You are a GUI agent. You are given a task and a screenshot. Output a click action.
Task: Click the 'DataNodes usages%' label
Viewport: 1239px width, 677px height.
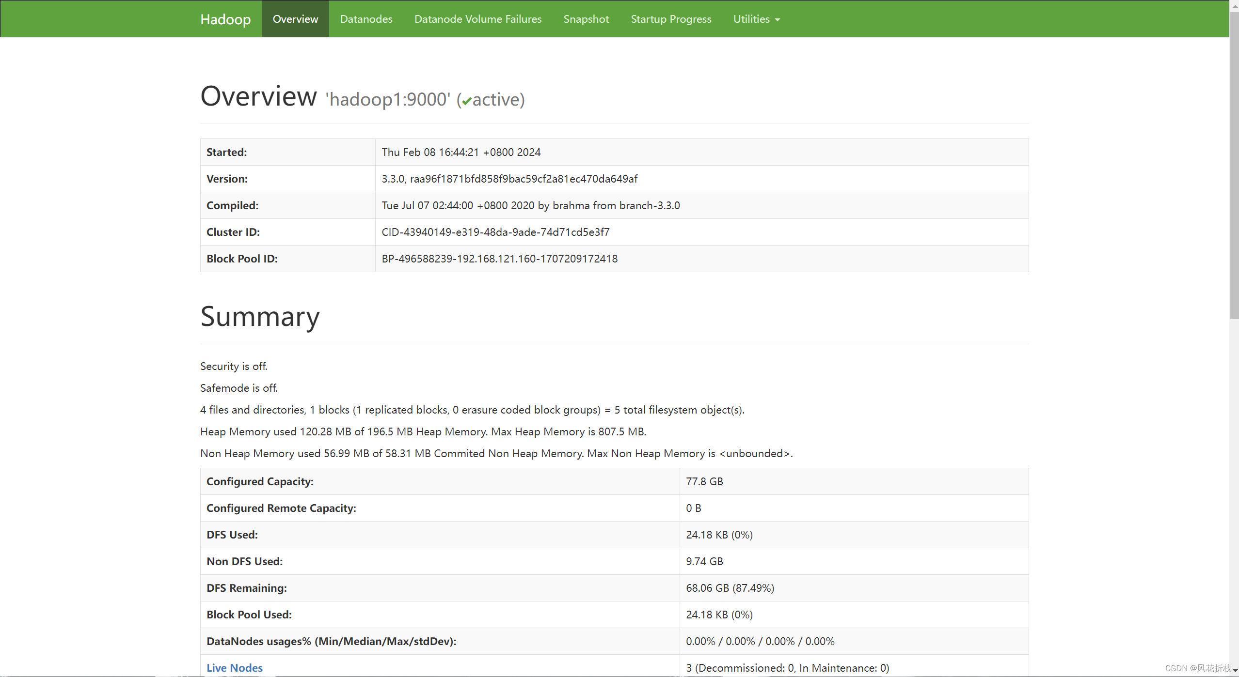pyautogui.click(x=331, y=641)
